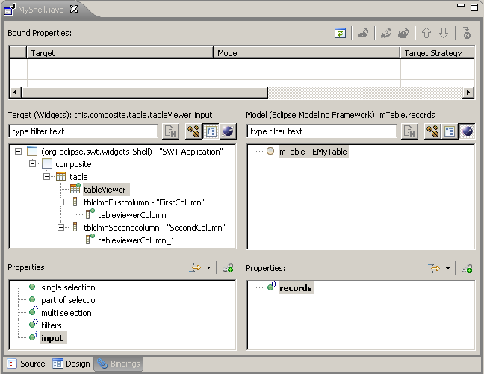This screenshot has height=374, width=484.
Task: Select tblclmnSecondcolumn - "SecondColumn" item
Action: click(x=155, y=227)
